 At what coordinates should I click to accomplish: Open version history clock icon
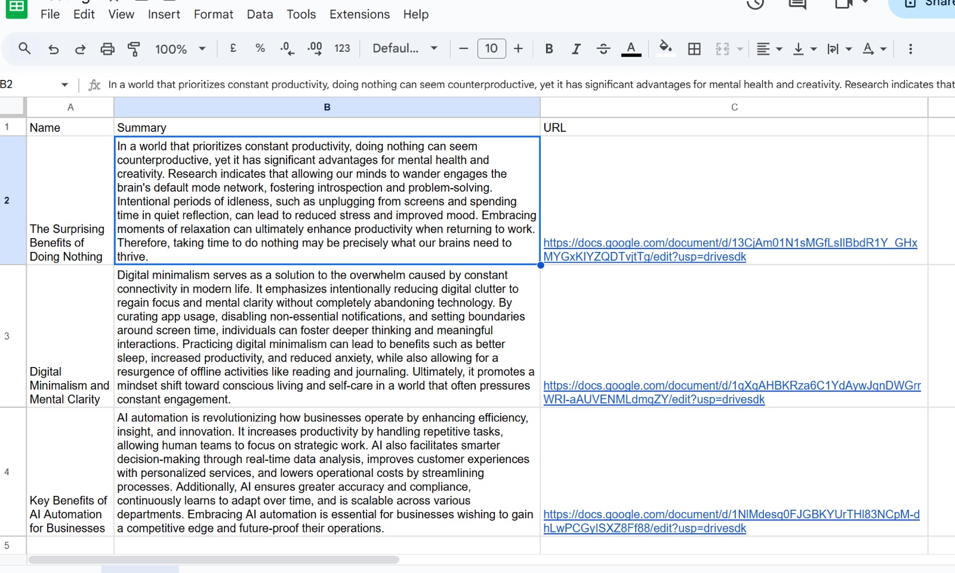point(756,4)
